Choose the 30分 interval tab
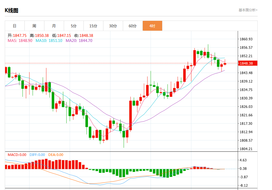The image size is (272, 190). (x=113, y=26)
